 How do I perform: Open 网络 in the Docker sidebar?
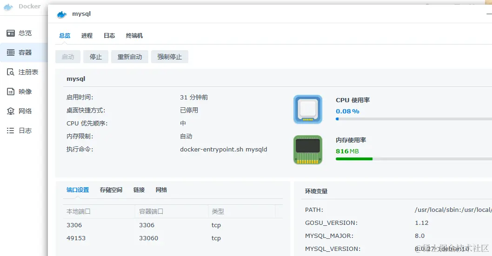[x=24, y=111]
